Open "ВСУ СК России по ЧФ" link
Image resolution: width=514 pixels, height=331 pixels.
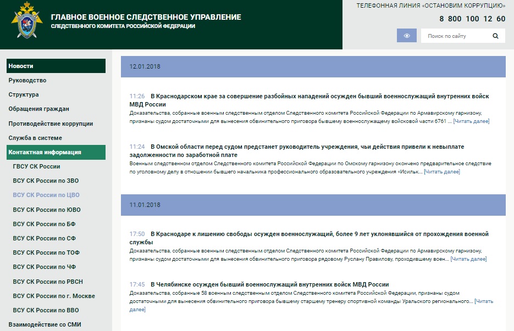pos(45,267)
